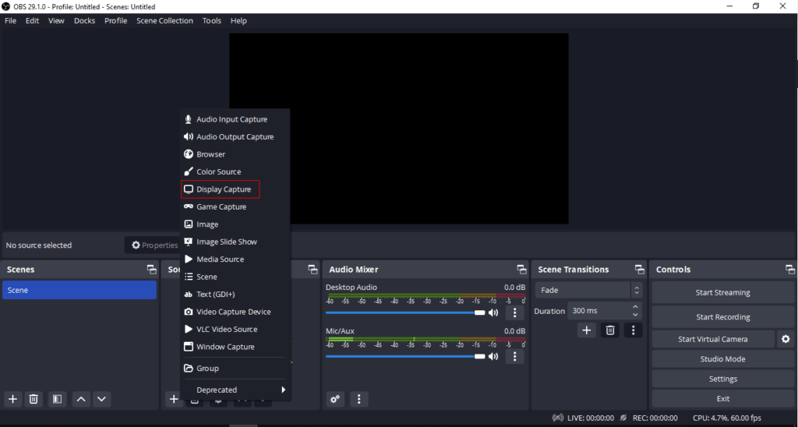This screenshot has width=798, height=427.
Task: Open the File menu
Action: click(10, 21)
